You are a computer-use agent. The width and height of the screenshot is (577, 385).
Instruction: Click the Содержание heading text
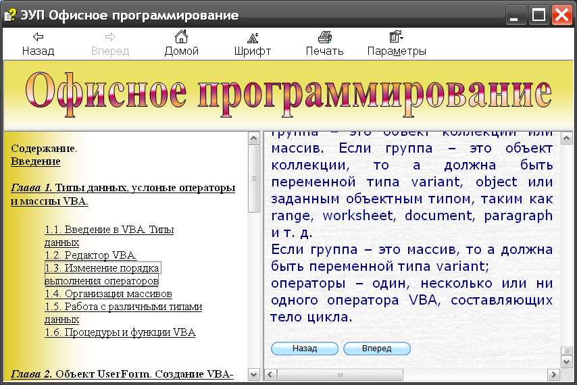(44, 148)
